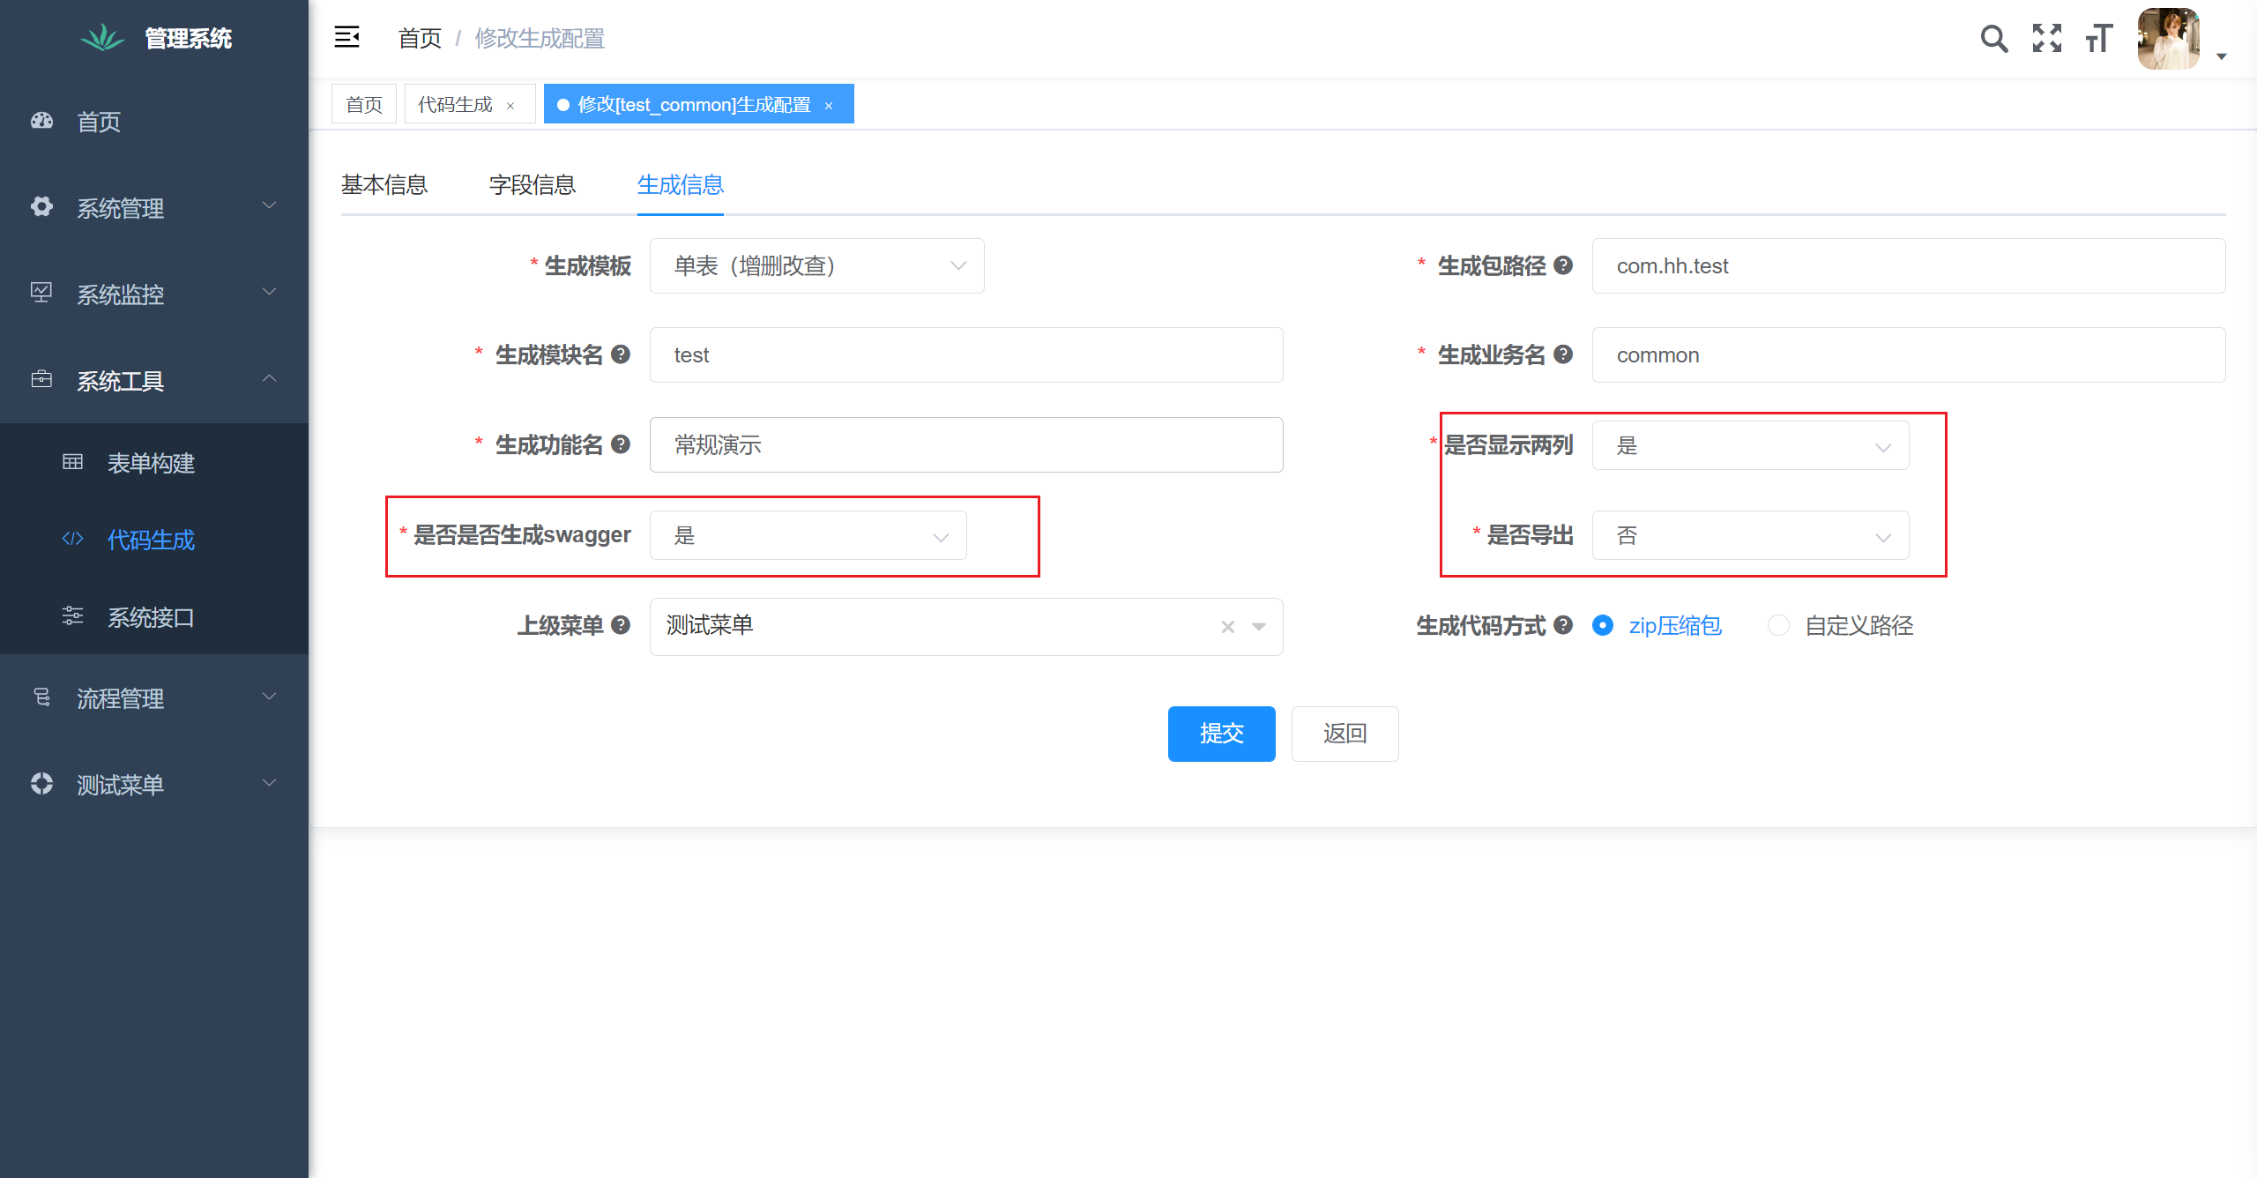Open 系统接口 menu item
Image resolution: width=2257 pixels, height=1178 pixels.
[154, 616]
